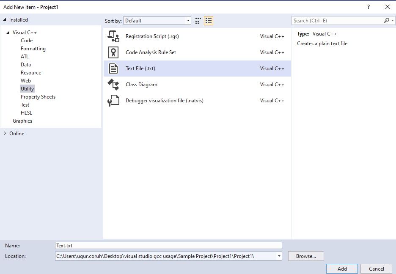396x274 pixels.
Task: Switch to medium icons list view
Action: coord(209,21)
